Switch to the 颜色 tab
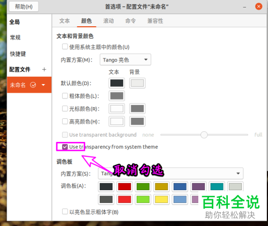This screenshot has height=226, width=268. (86, 21)
